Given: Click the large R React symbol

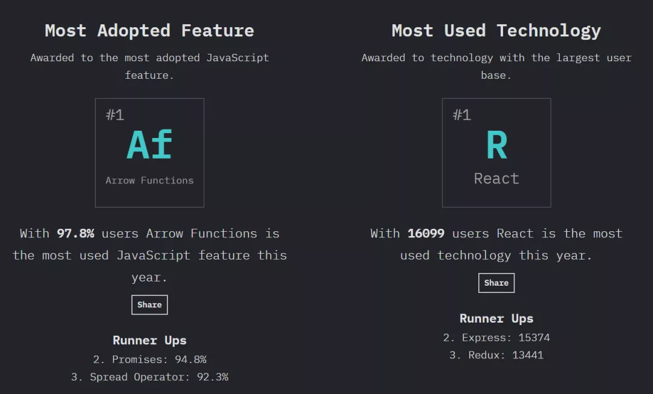Looking at the screenshot, I should click(x=496, y=146).
